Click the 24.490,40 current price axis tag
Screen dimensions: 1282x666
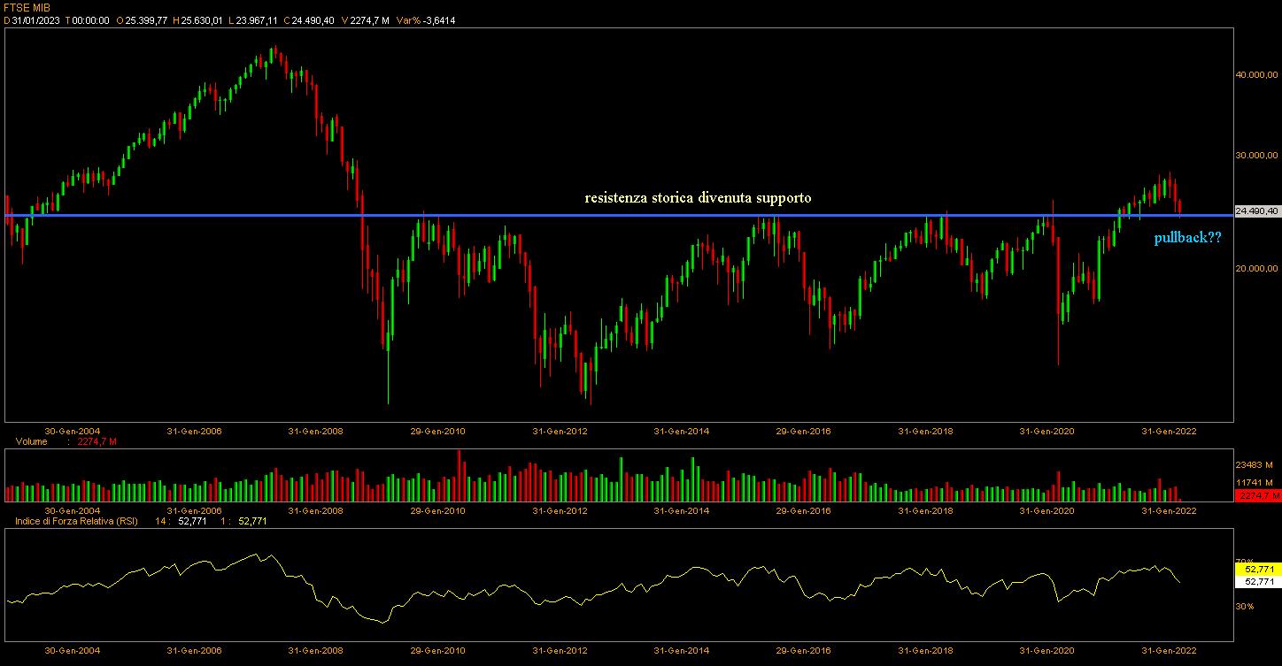point(1257,211)
